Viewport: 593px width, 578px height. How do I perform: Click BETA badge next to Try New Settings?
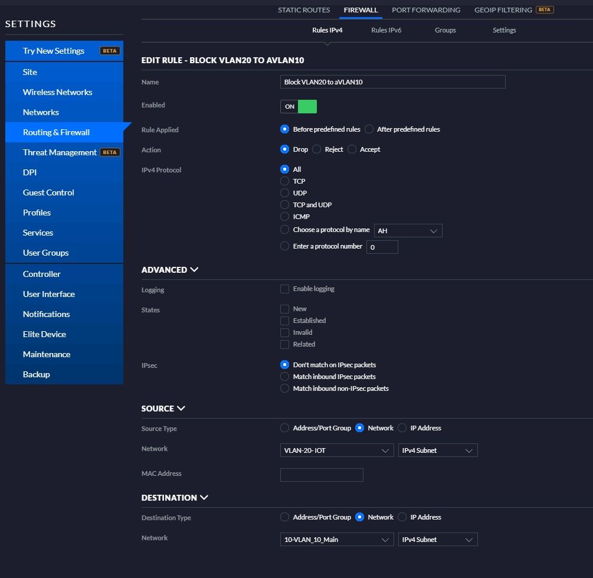[x=110, y=51]
